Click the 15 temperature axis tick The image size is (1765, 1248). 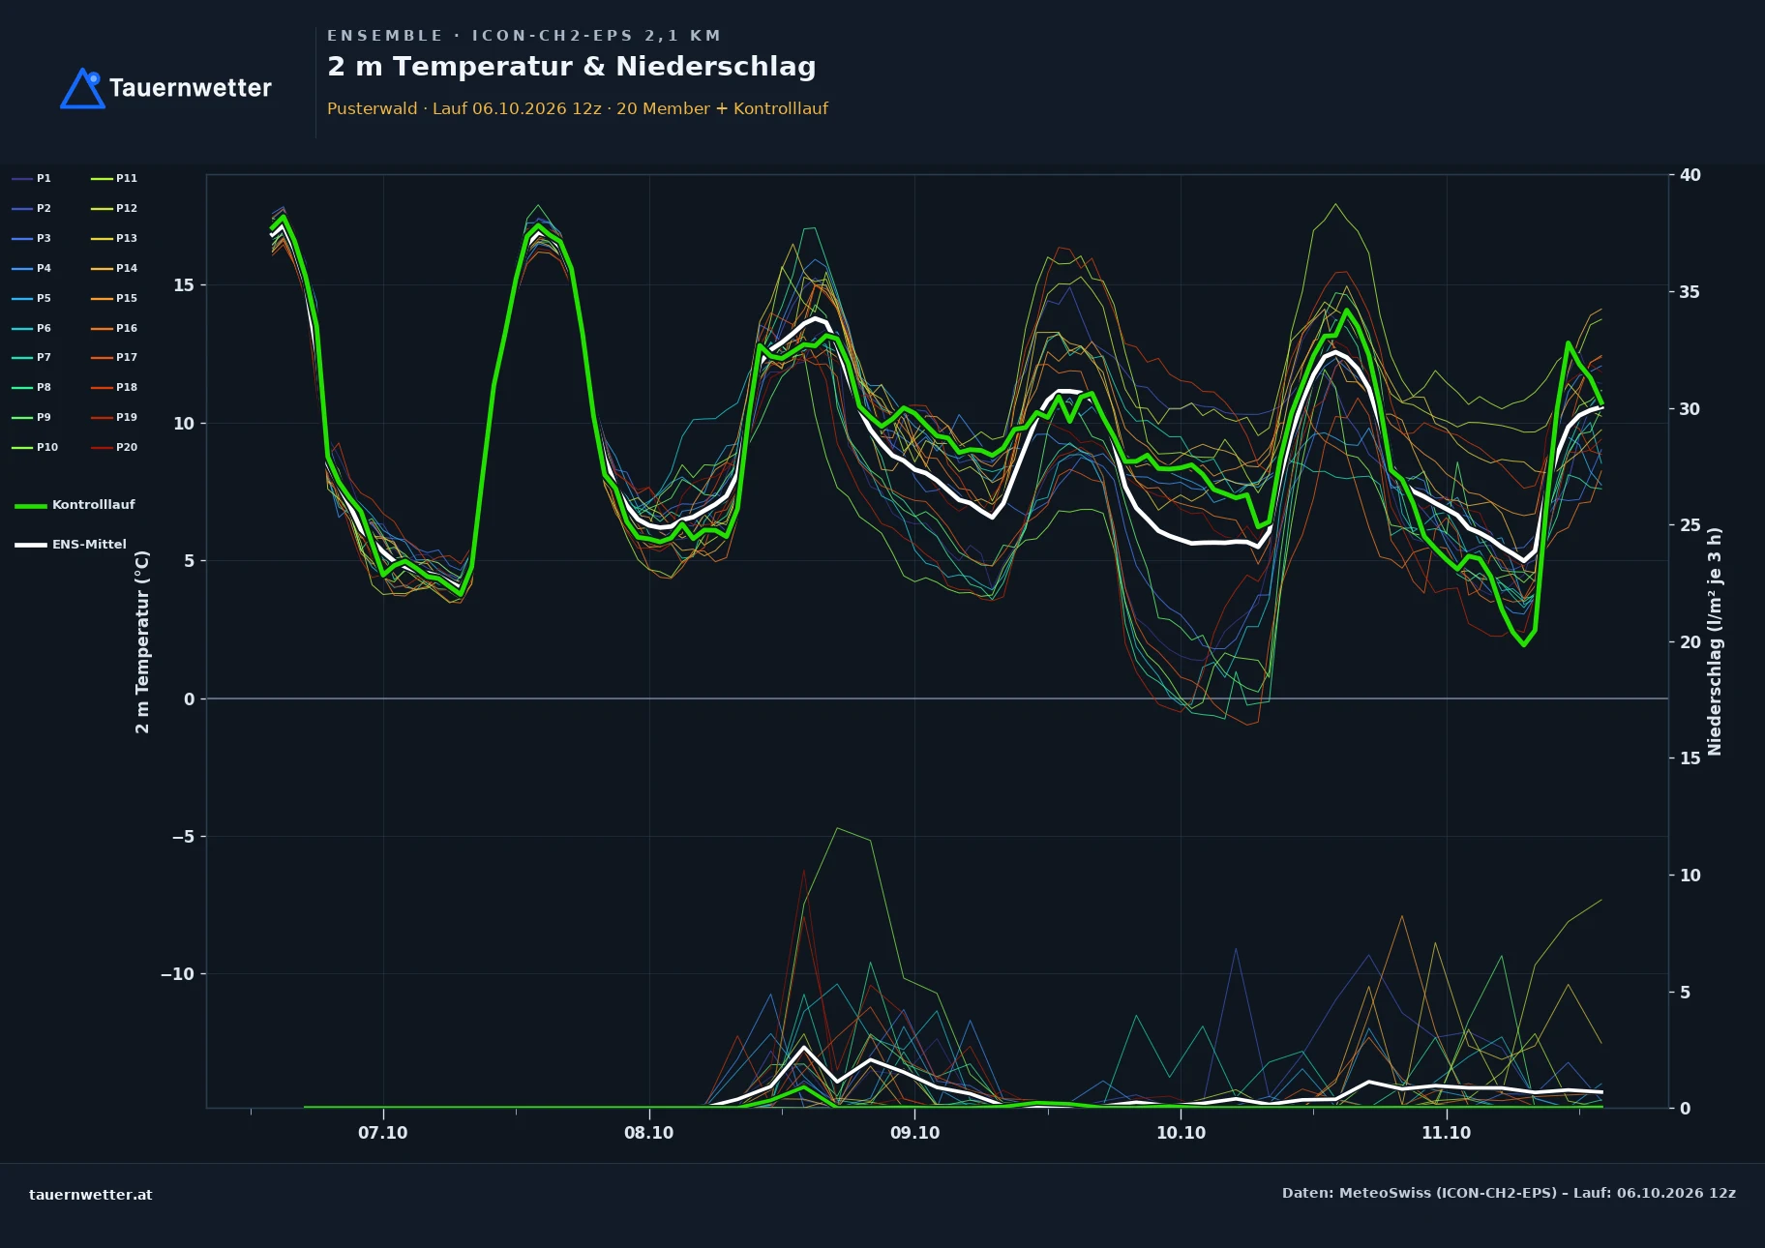coord(184,285)
